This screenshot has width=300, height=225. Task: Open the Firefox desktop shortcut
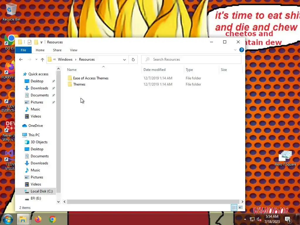8,70
